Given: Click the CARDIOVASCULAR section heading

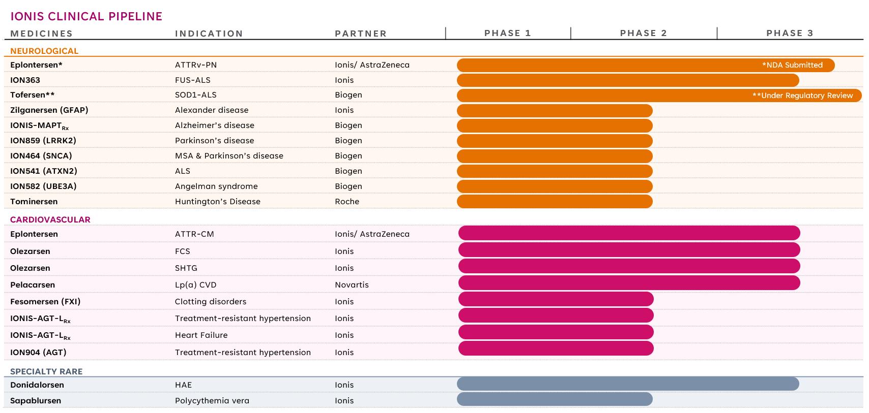Looking at the screenshot, I should (50, 219).
